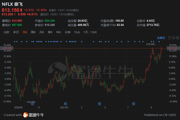
Task: Click the reset/undo chart view icon
Action: (169, 38)
